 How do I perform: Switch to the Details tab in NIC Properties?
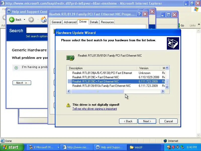[94, 22]
